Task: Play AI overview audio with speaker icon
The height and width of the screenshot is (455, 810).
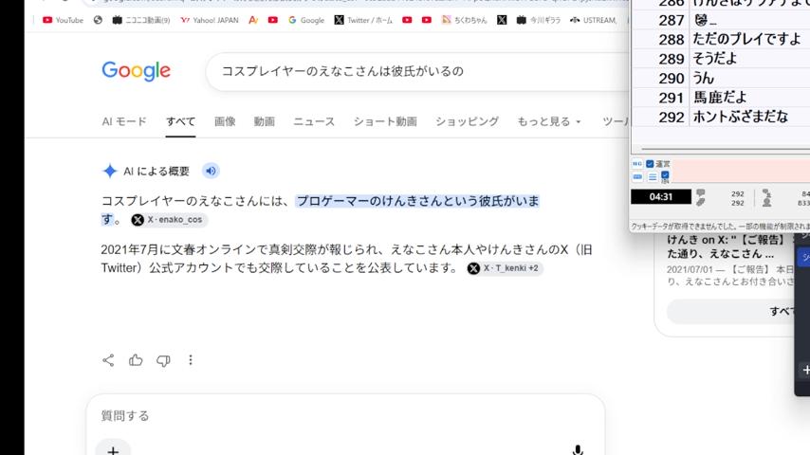Action: [x=211, y=171]
